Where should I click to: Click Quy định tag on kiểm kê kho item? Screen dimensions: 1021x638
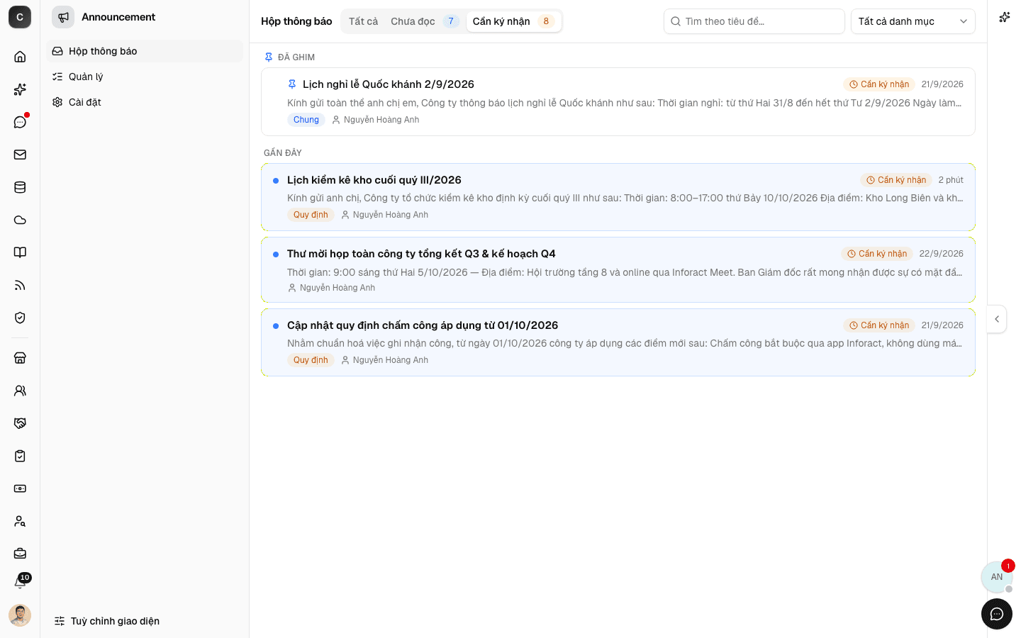311,215
